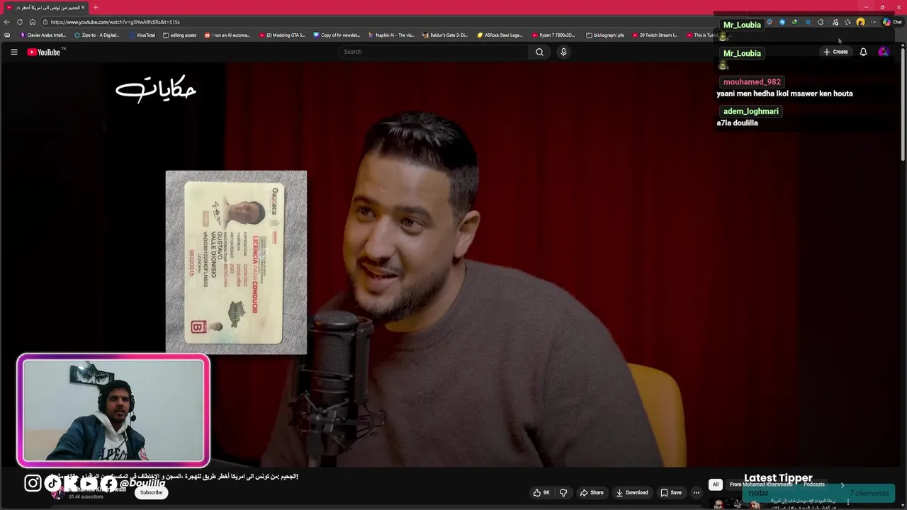The height and width of the screenshot is (510, 907).
Task: Reload the page in the browser
Action: pos(20,22)
